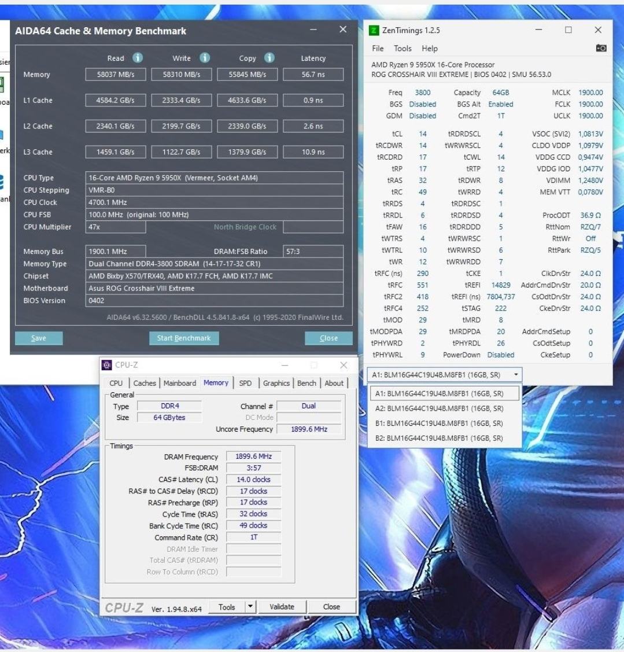624x652 pixels.
Task: Click the CPU-Z Tools button
Action: tap(227, 607)
